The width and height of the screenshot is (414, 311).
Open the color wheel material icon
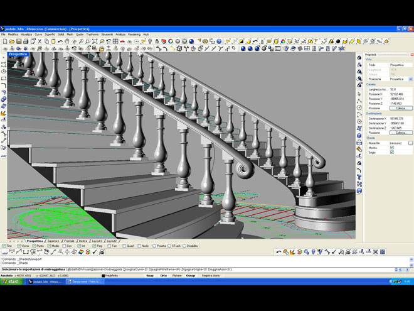pyautogui.click(x=171, y=41)
